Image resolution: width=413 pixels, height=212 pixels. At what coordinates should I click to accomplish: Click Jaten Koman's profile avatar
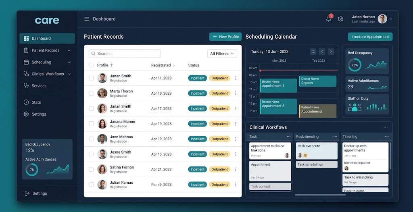[382, 19]
